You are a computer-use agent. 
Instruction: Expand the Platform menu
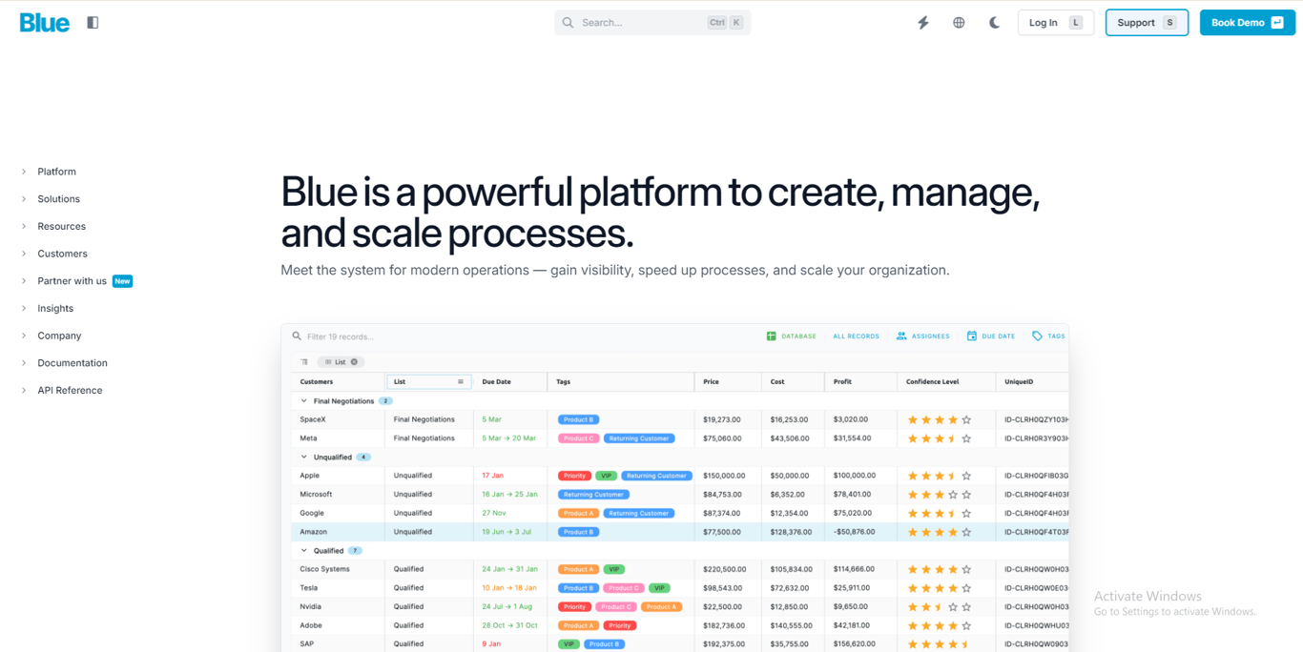56,172
